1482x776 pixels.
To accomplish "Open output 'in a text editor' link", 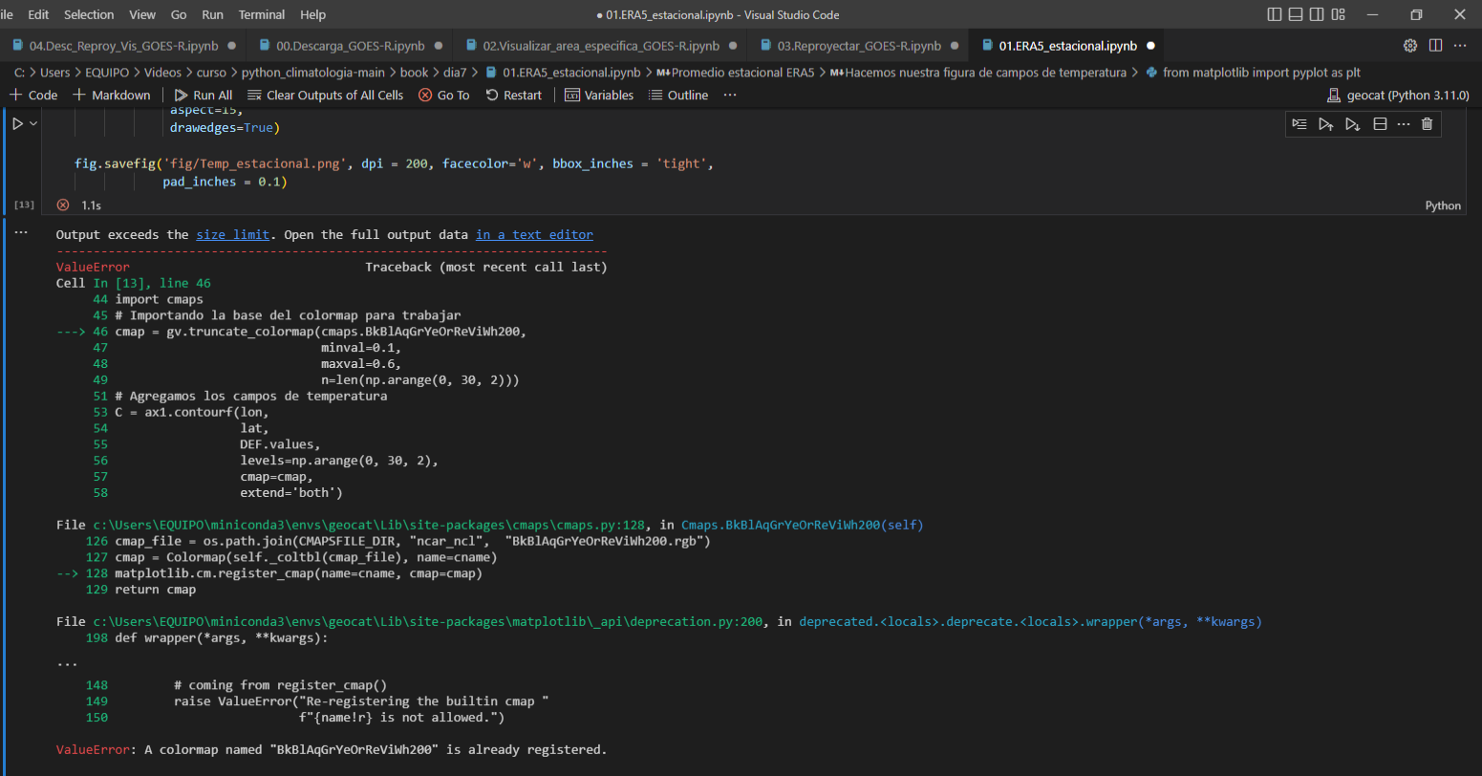I will (534, 234).
